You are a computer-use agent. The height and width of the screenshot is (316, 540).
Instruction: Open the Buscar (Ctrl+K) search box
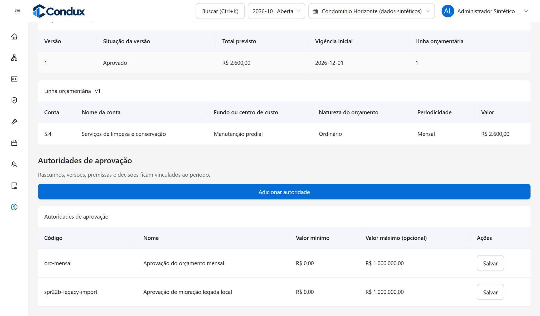pos(220,11)
